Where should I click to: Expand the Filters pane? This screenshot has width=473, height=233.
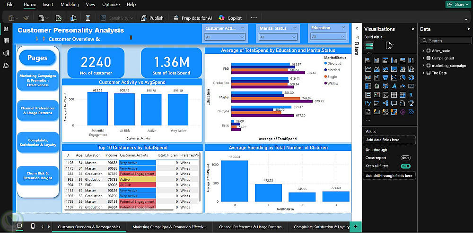(357, 29)
